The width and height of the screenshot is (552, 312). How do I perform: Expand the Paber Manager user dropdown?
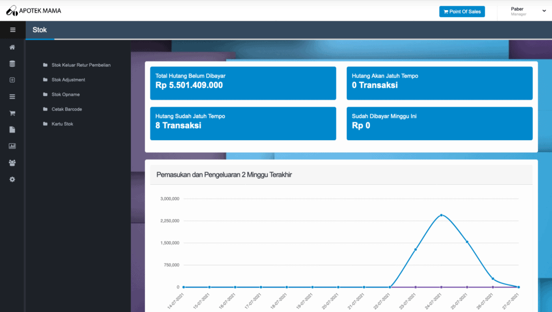pos(528,11)
